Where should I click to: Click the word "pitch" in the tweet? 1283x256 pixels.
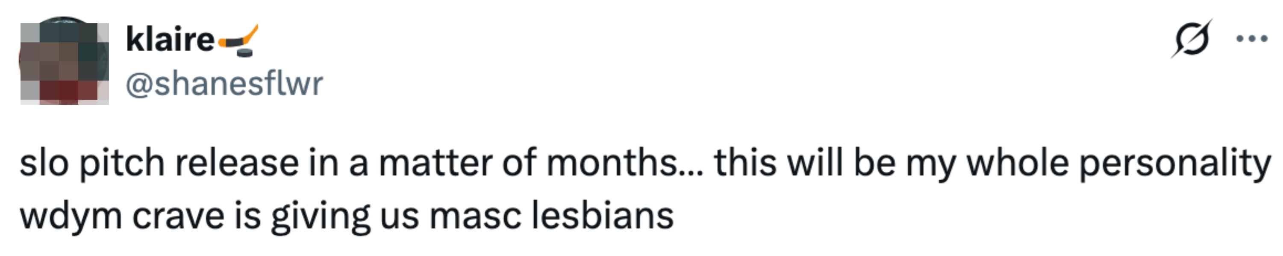[x=122, y=163]
